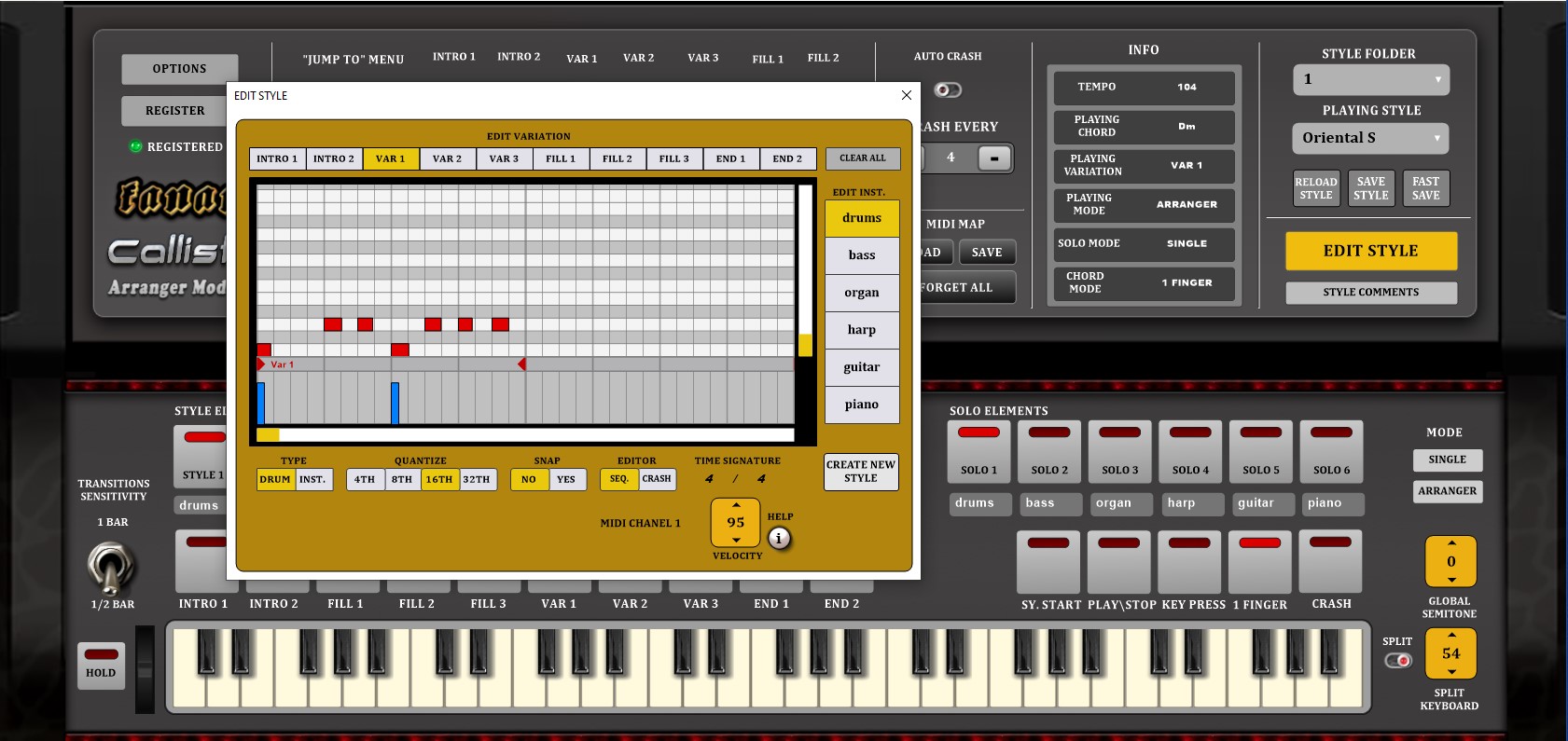
Task: Raise Global Semitone with the up arrow
Action: coord(1451,543)
